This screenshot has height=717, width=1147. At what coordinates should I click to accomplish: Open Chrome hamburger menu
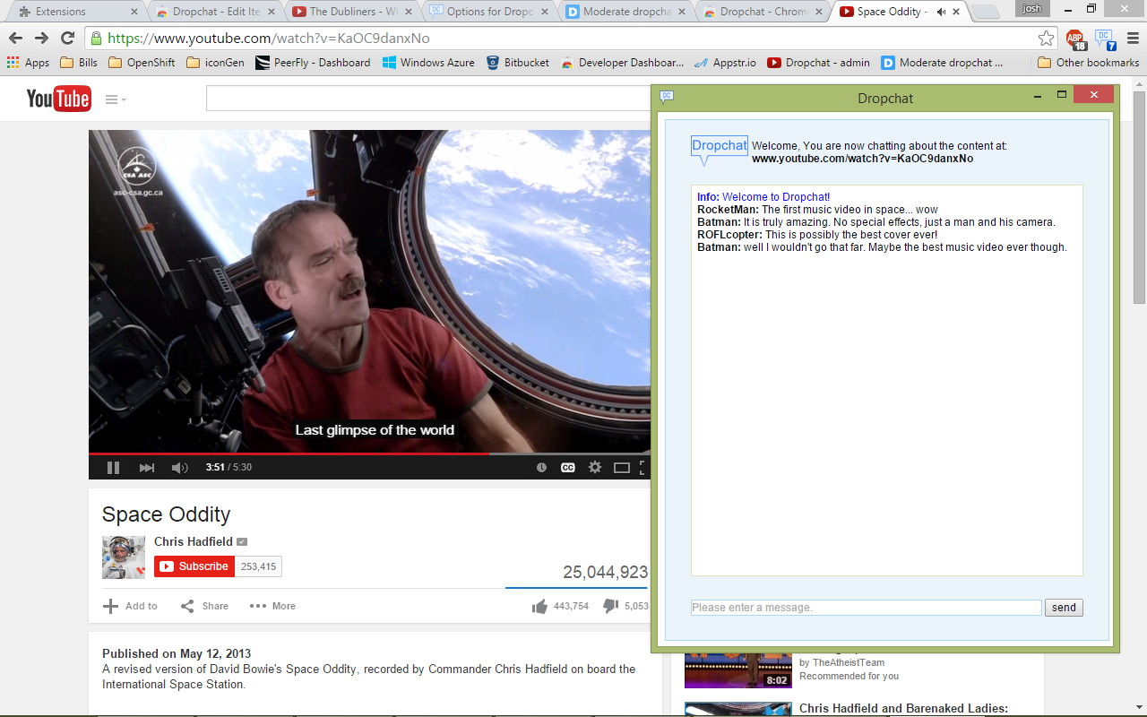pyautogui.click(x=1131, y=39)
